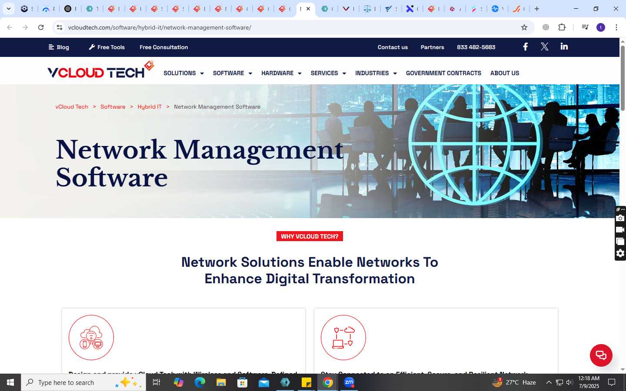Go to Partners page

coord(432,47)
